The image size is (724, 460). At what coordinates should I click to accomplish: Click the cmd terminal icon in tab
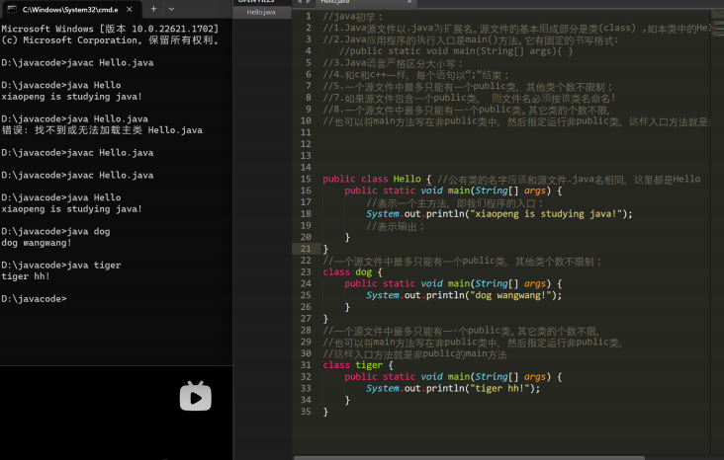(x=11, y=8)
